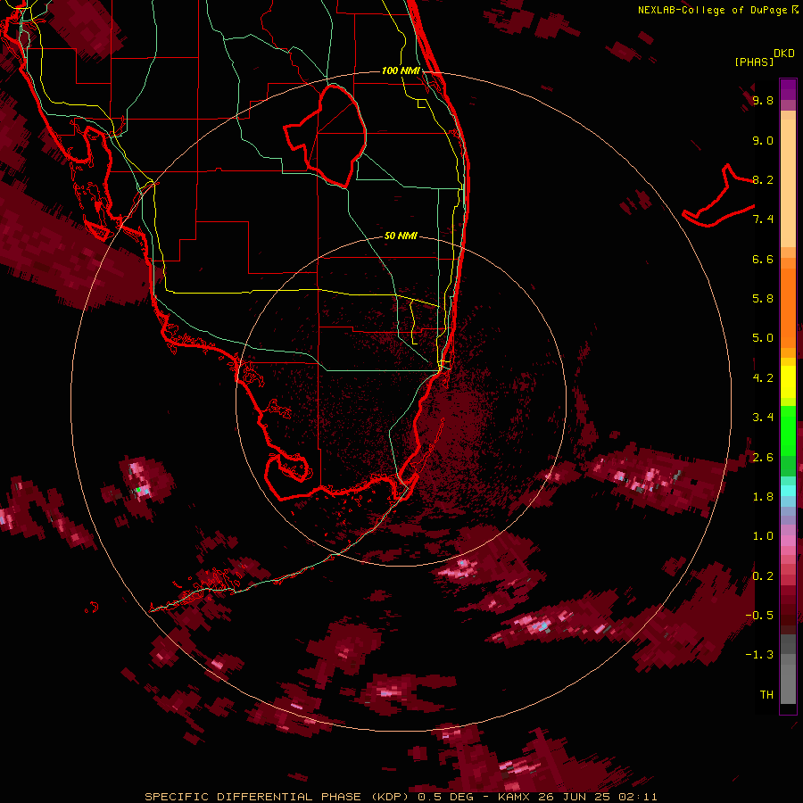Screen dimensions: 803x803
Task: Click the [PHAS] units label
Action: tap(754, 62)
